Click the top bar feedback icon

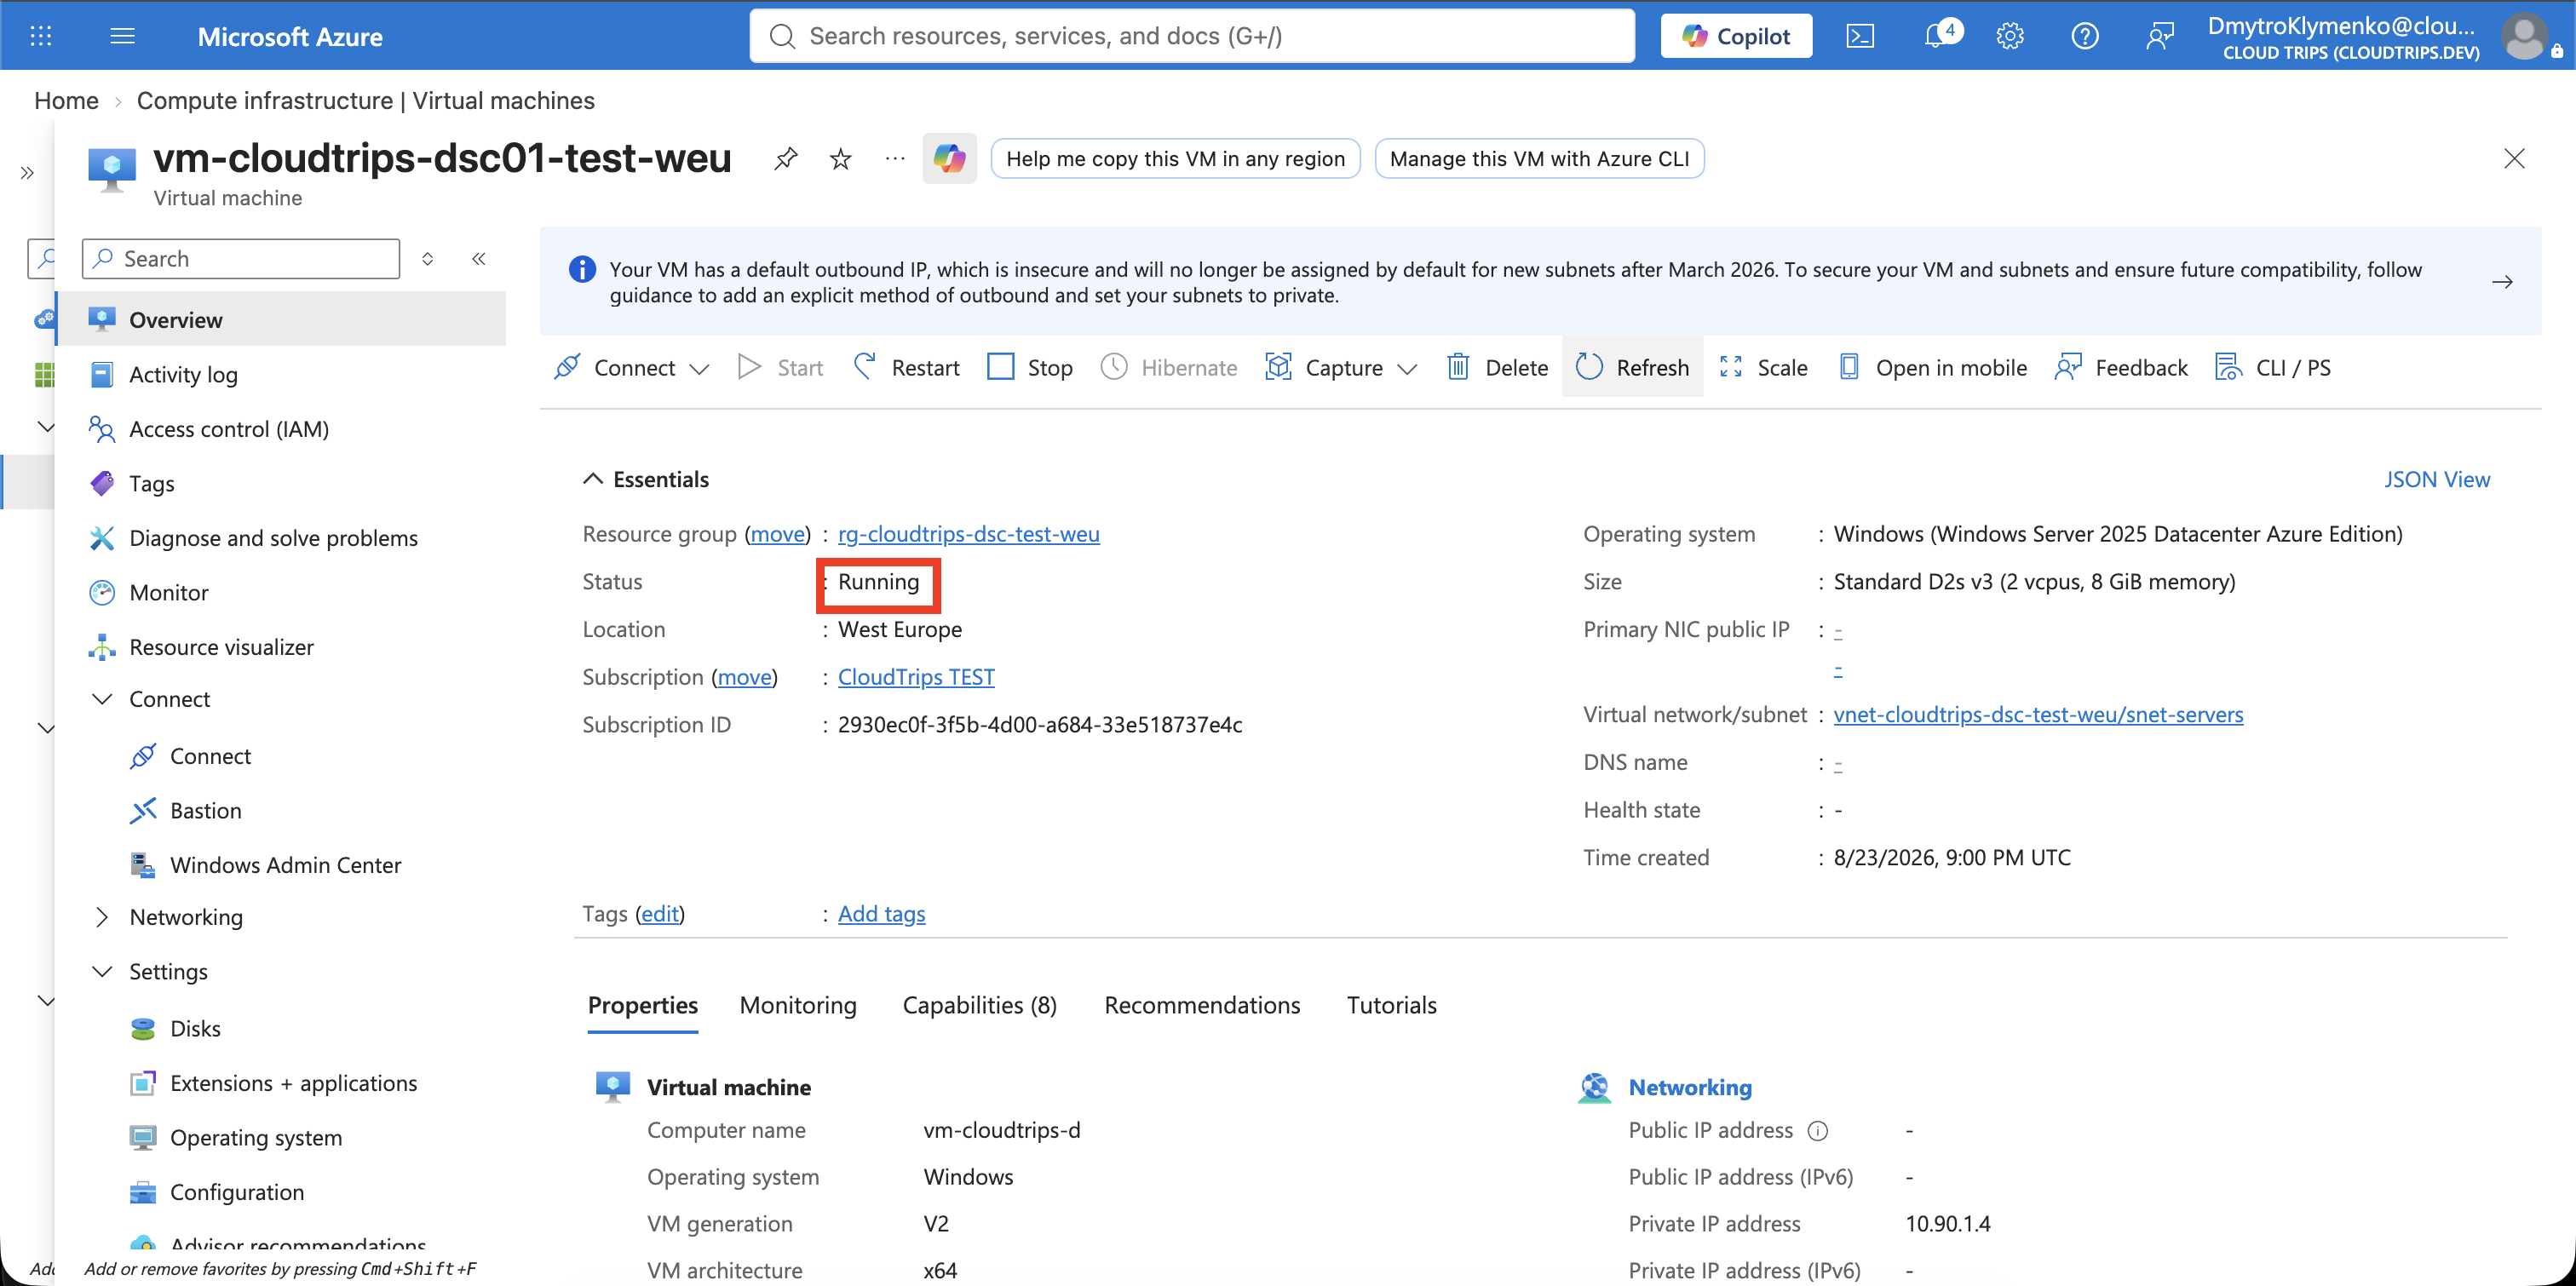pos(2160,36)
